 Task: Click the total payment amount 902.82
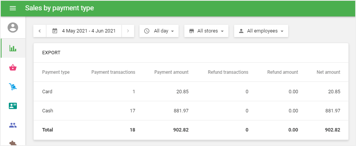181,130
